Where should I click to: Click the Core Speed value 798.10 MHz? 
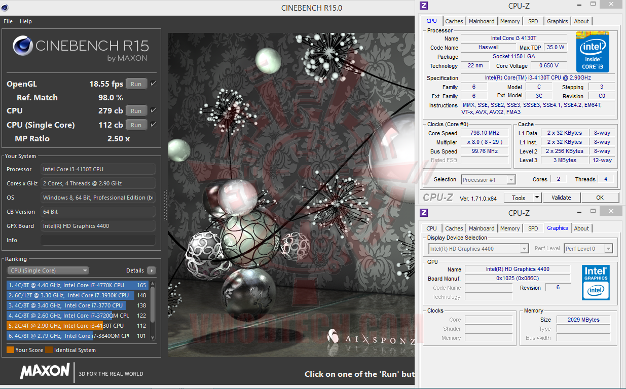pos(485,133)
